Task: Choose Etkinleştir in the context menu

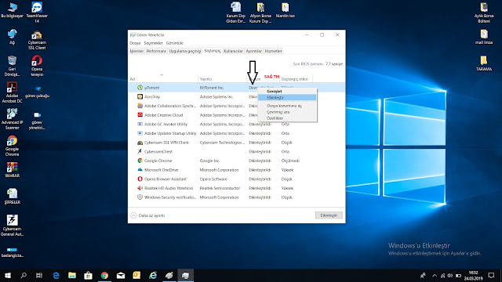Action: [x=287, y=97]
